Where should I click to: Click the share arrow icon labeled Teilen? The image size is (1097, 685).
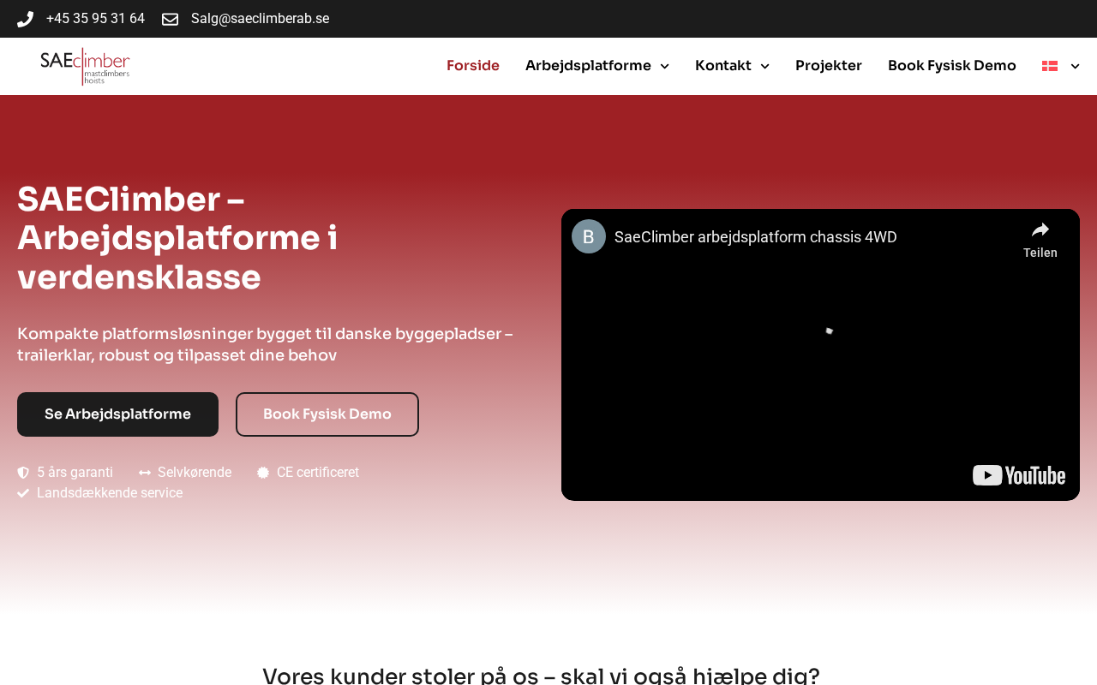tap(1040, 229)
